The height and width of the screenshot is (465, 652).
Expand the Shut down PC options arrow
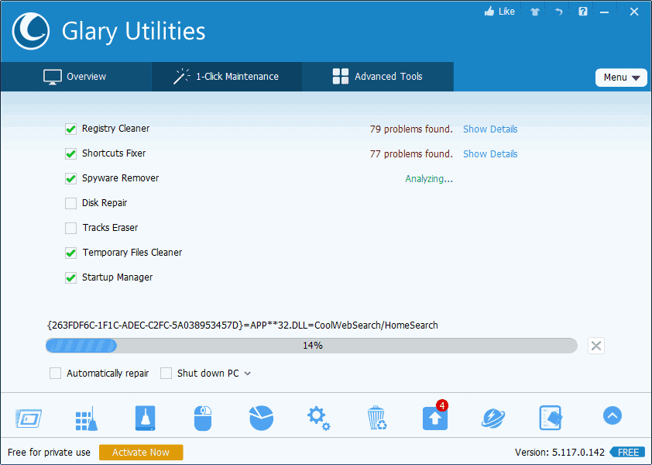click(x=248, y=374)
